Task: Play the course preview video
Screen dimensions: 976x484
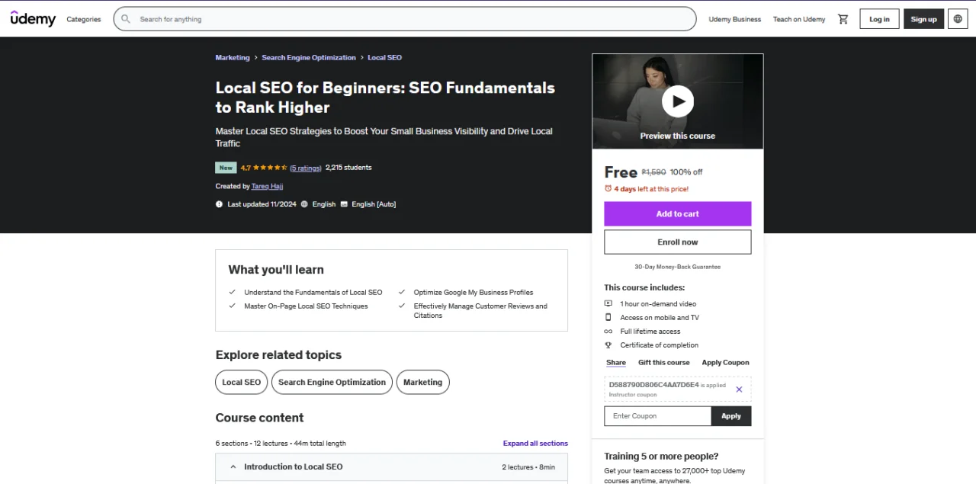Action: [677, 101]
